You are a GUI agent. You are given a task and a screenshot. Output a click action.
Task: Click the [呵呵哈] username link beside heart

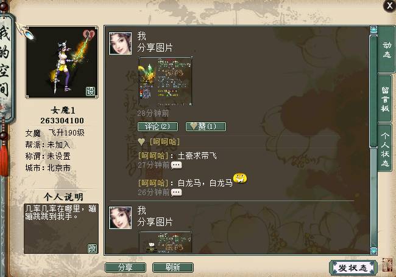164,142
